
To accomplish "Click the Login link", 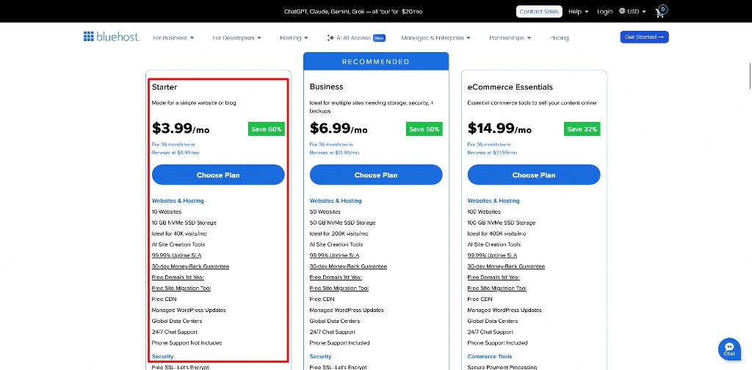I will point(605,12).
